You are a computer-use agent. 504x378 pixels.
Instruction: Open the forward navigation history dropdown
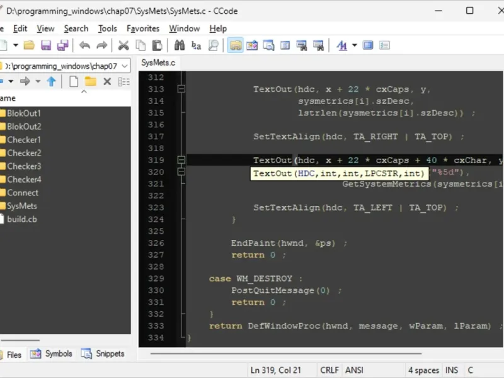[x=38, y=81]
